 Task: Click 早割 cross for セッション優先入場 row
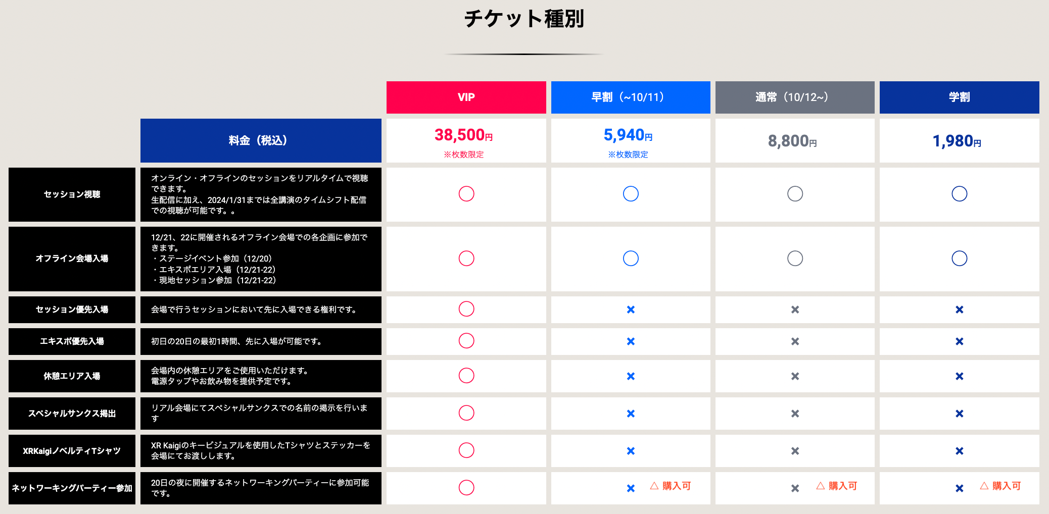point(631,310)
